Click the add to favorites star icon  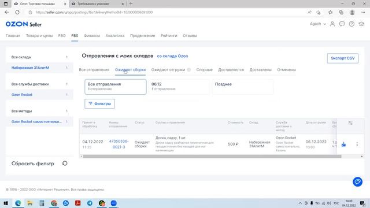pos(319,12)
